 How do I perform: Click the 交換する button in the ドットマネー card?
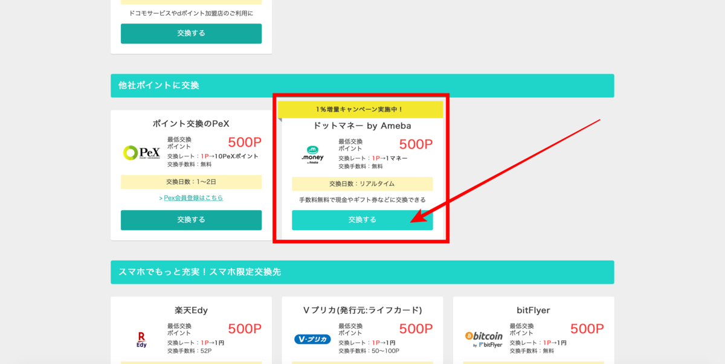tap(362, 220)
